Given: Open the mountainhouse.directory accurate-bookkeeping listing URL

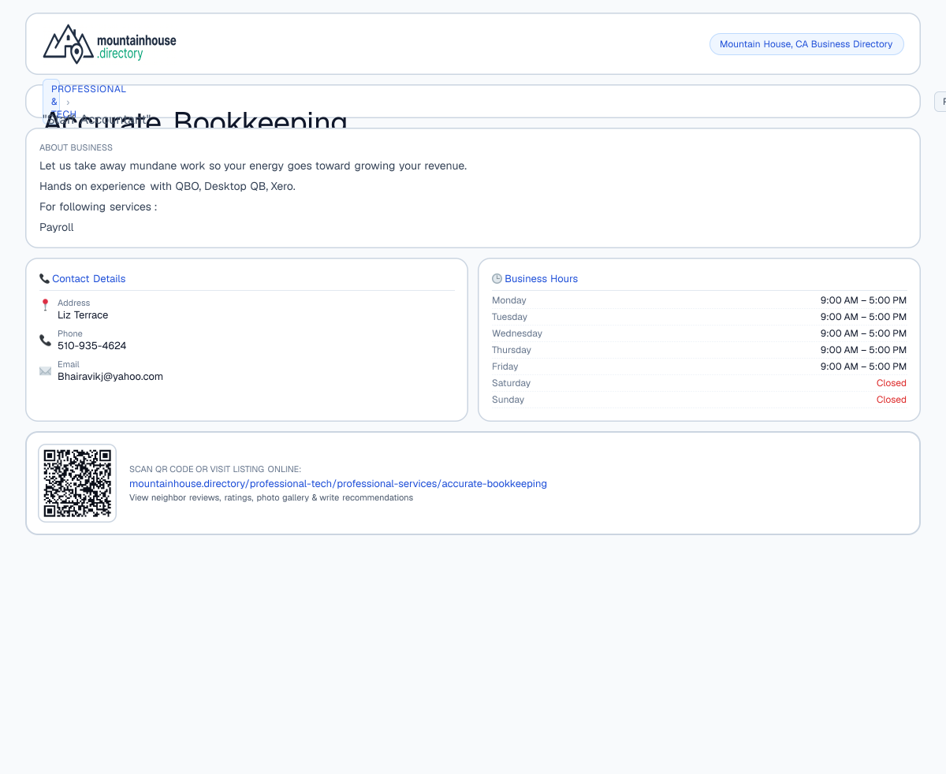Looking at the screenshot, I should click(x=338, y=484).
